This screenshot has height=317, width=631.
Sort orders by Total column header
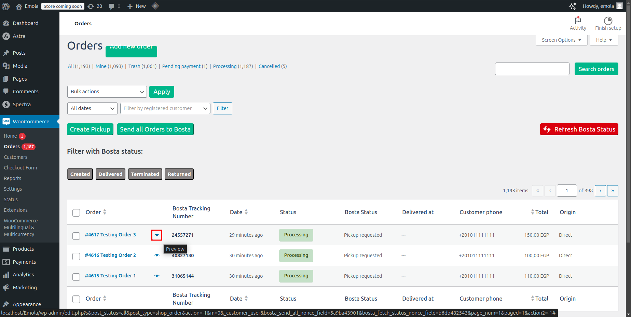[539, 212]
